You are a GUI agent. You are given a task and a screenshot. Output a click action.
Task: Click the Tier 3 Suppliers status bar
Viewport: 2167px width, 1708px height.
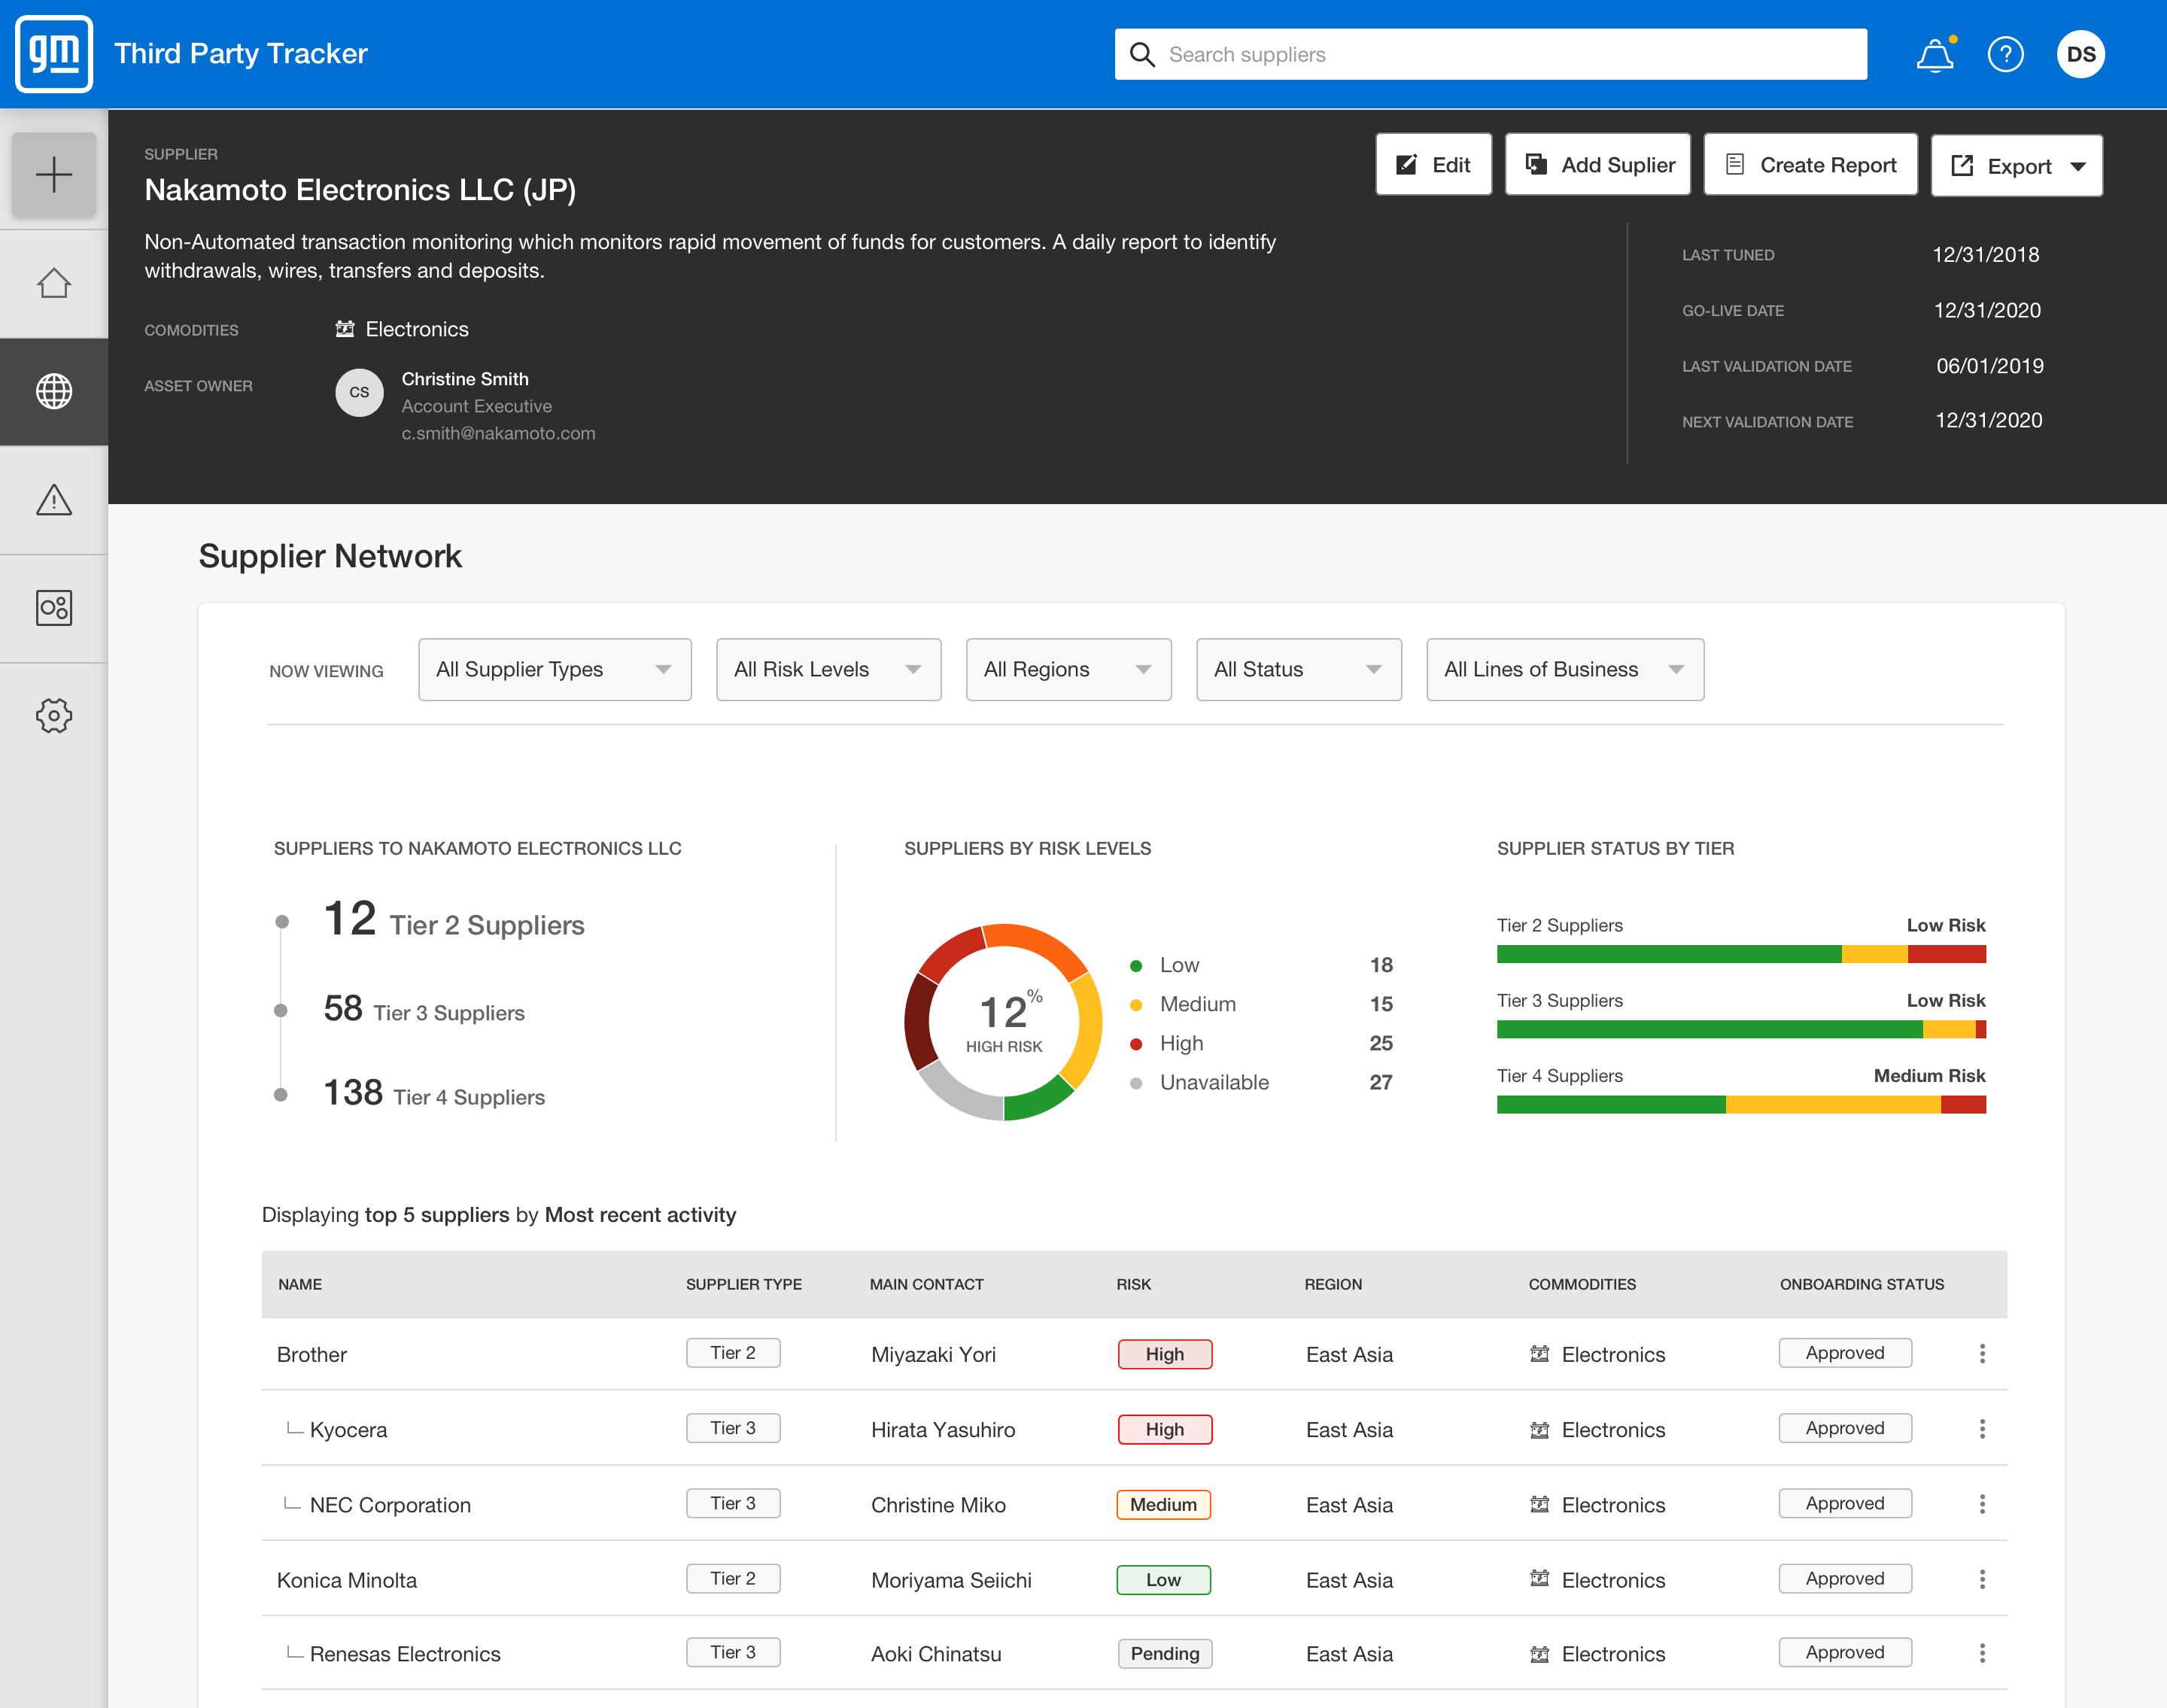click(x=1741, y=1029)
